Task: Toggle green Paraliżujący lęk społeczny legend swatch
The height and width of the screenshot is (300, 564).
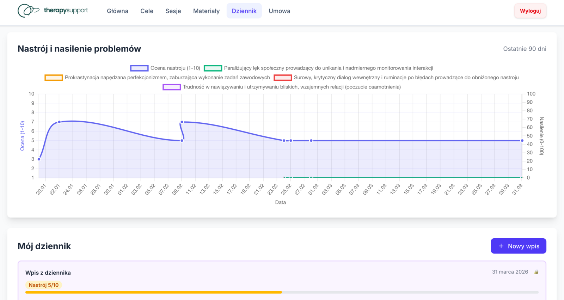Action: (x=213, y=68)
